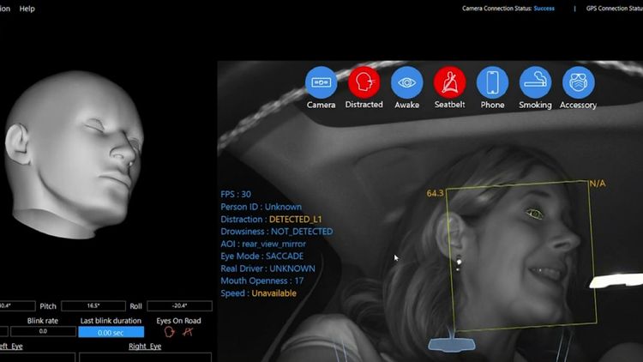Click the Smoking detection icon
This screenshot has height=362, width=643.
pos(535,82)
